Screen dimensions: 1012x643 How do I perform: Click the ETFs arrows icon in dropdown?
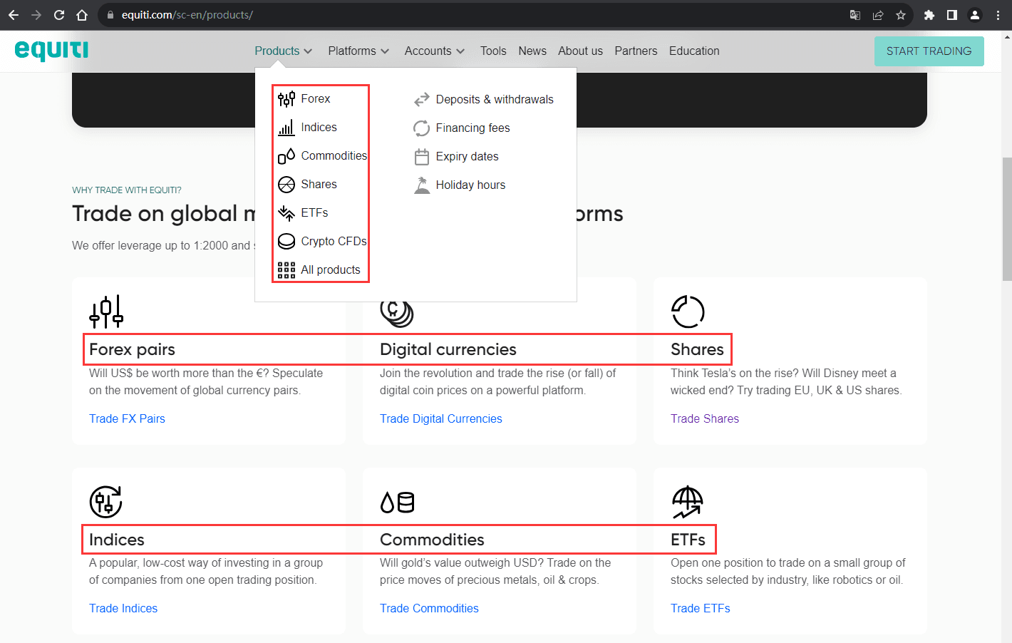[286, 213]
